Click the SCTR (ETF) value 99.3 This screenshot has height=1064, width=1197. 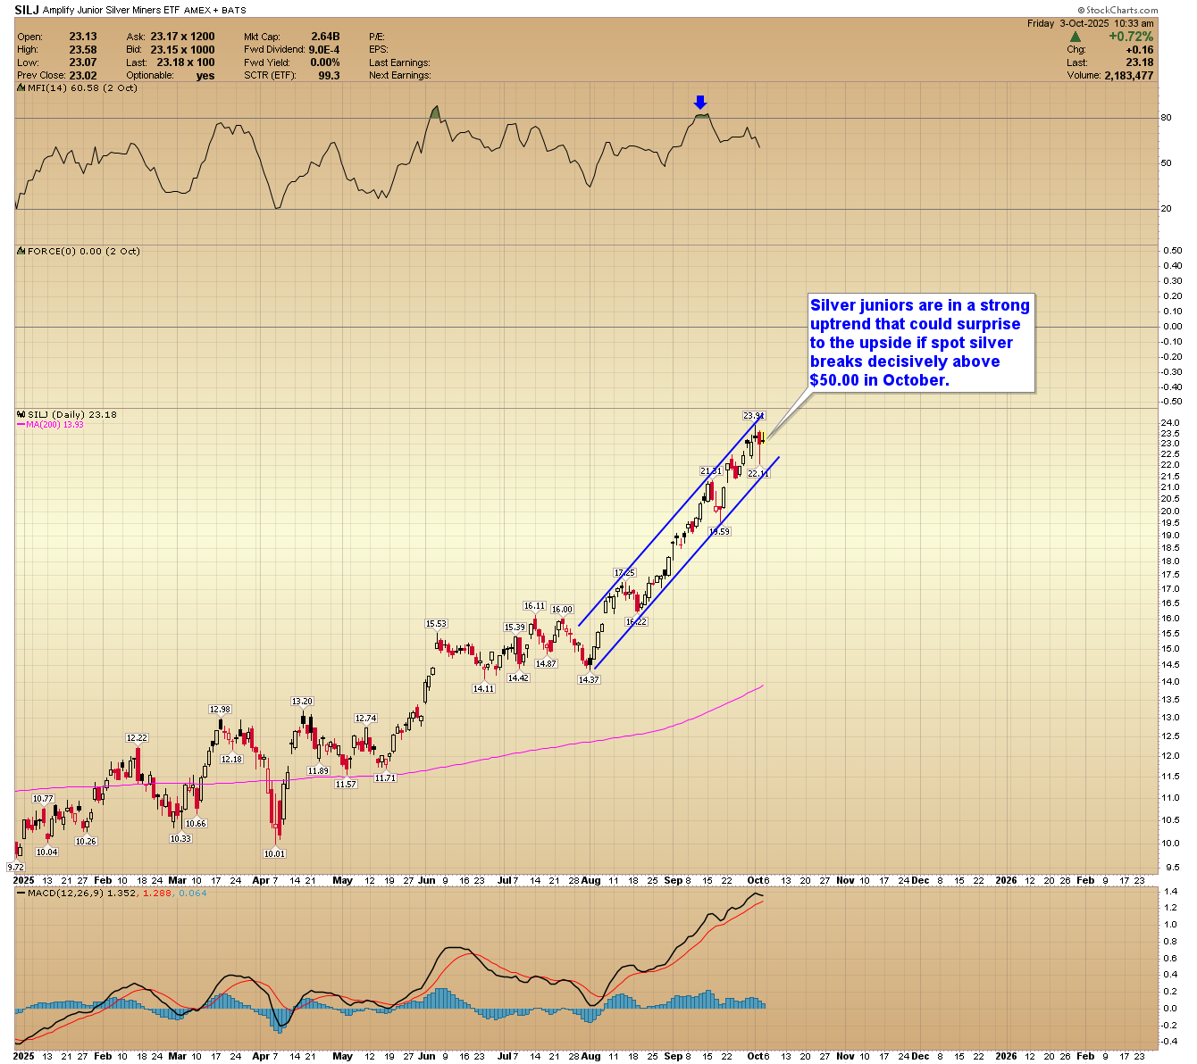tap(329, 76)
